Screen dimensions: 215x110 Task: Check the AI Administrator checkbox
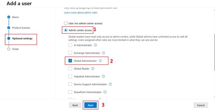(70, 45)
